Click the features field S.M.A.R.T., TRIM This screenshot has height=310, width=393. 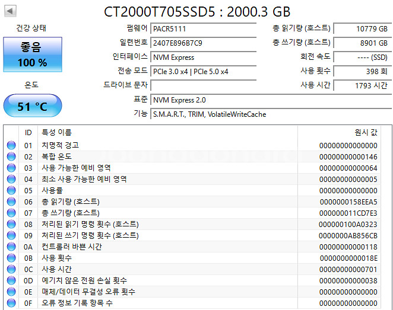[x=271, y=114]
